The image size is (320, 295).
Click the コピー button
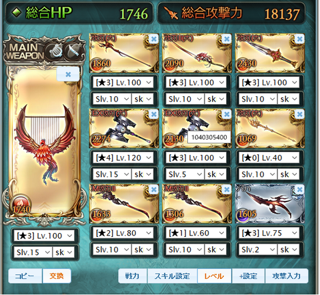pyautogui.click(x=25, y=276)
